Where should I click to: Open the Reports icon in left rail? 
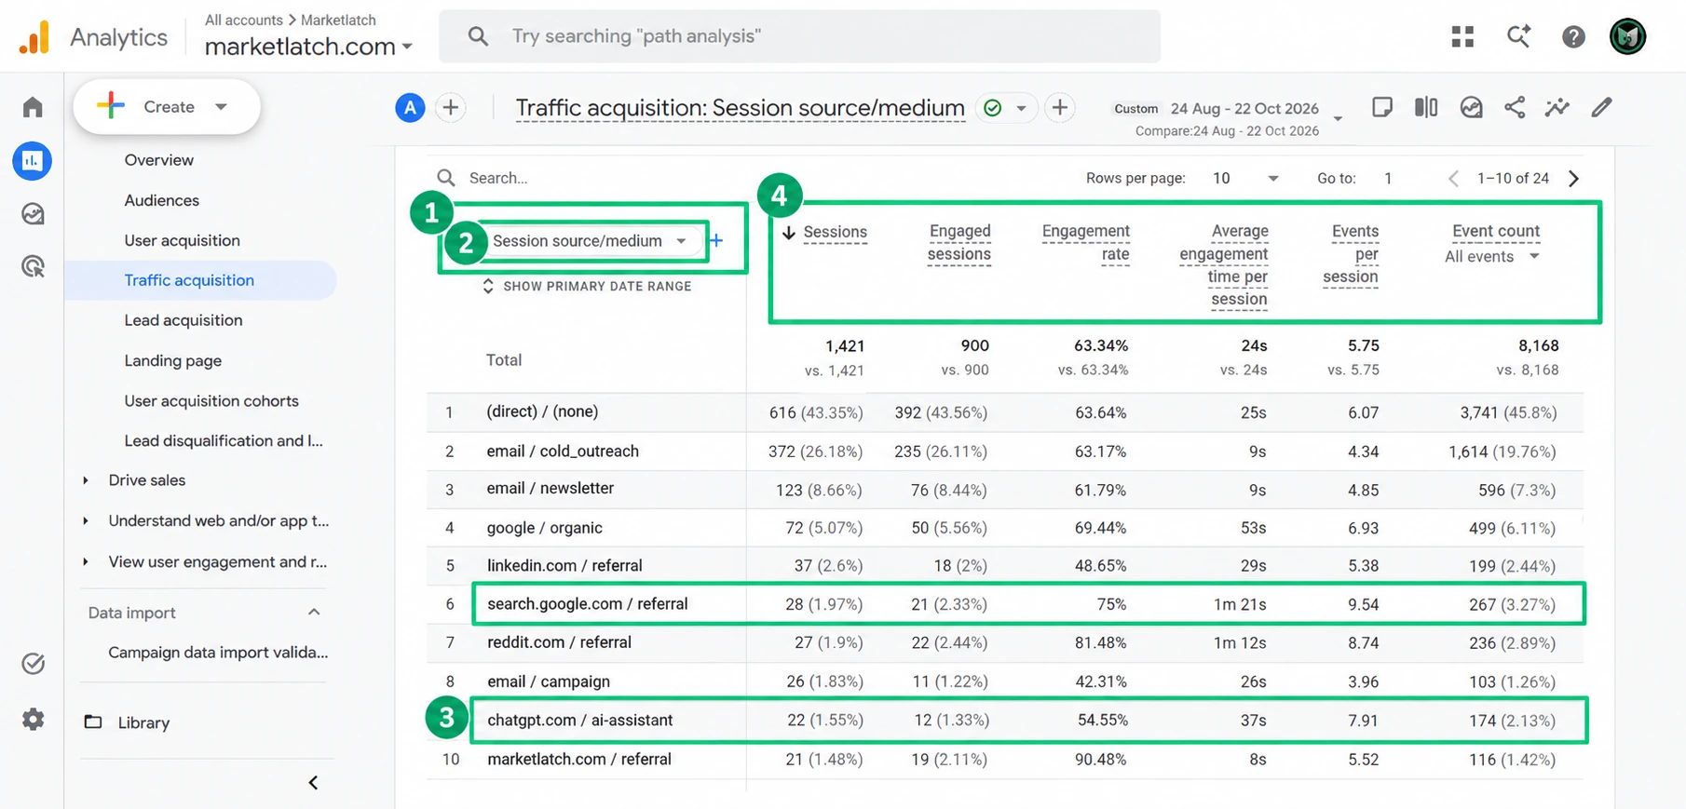[x=33, y=160]
